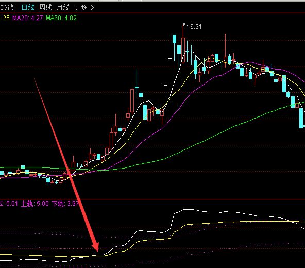The width and height of the screenshot is (305, 268).
Task: Click the 下轨: 3.97 lower band label
Action: [65, 204]
